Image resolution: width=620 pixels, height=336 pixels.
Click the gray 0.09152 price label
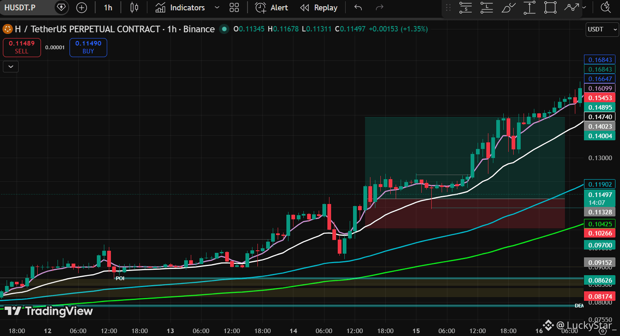click(600, 262)
